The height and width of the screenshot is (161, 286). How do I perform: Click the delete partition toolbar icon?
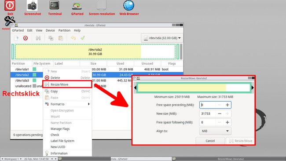(x=26, y=38)
